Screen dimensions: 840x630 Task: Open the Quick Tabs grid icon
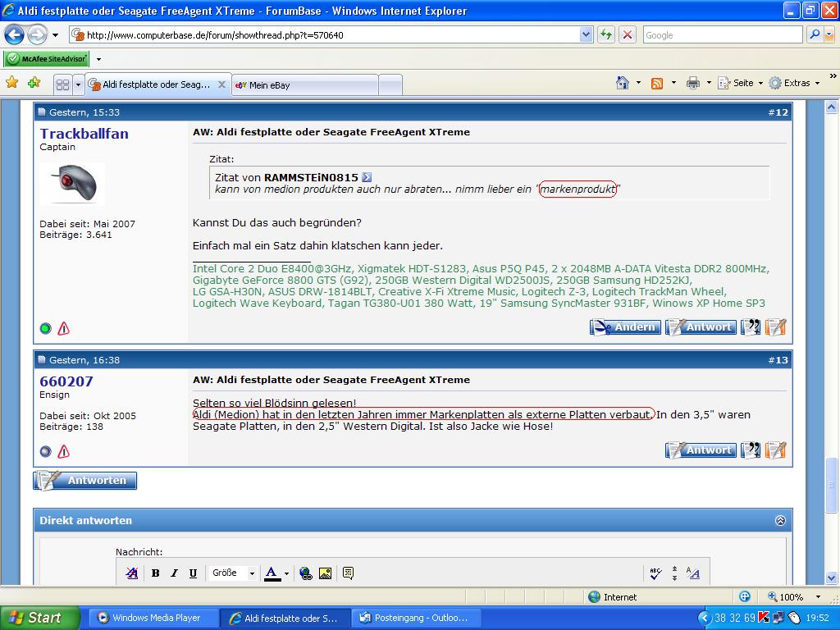click(x=62, y=84)
